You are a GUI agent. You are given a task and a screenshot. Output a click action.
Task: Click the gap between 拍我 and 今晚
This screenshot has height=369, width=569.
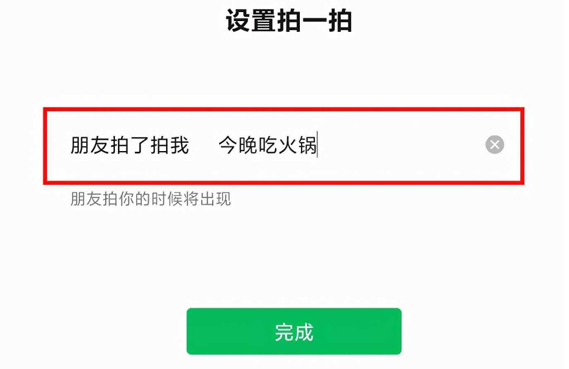click(204, 145)
